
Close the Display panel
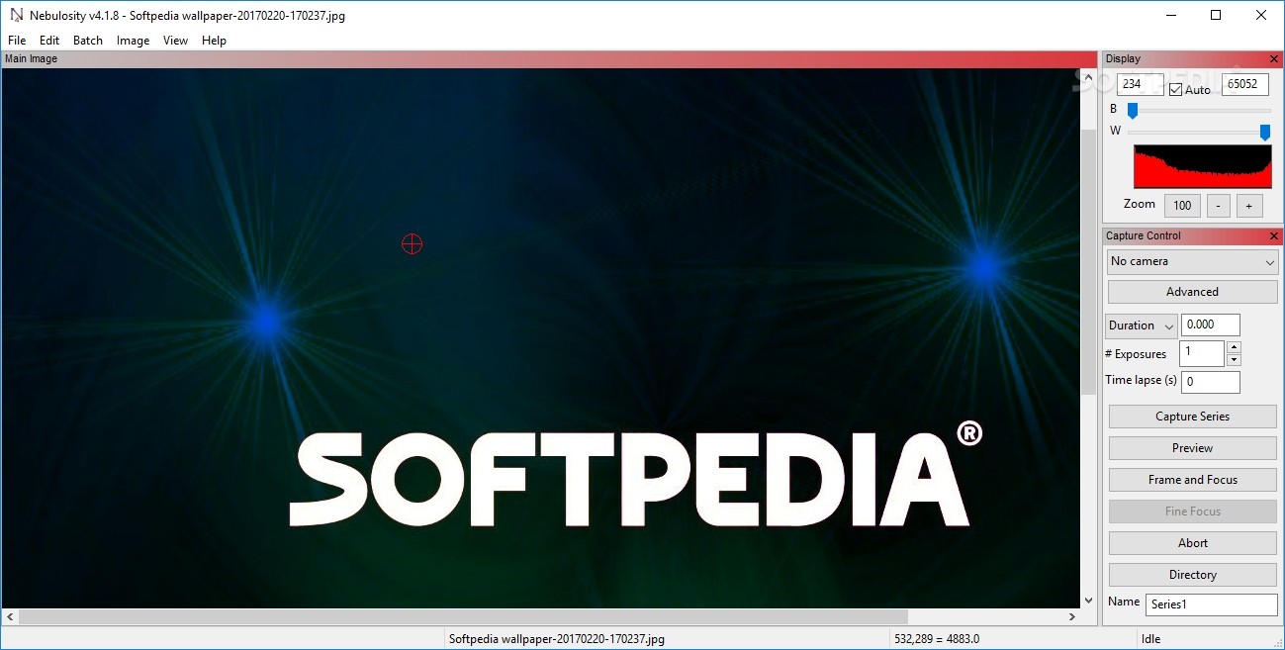pos(1274,59)
